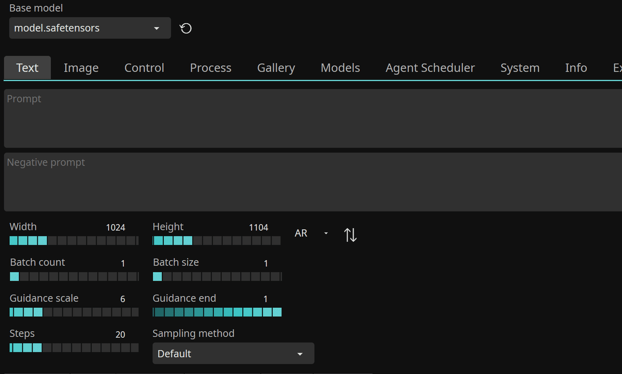Open the Base model dropdown
Image resolution: width=622 pixels, height=374 pixels.
coord(90,28)
